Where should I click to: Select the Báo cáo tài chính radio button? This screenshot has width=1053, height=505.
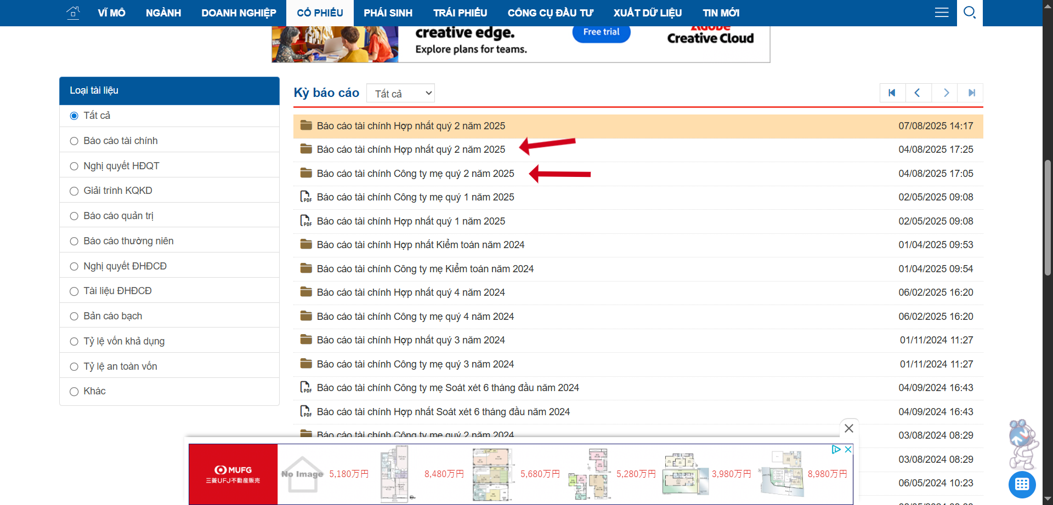pyautogui.click(x=74, y=141)
